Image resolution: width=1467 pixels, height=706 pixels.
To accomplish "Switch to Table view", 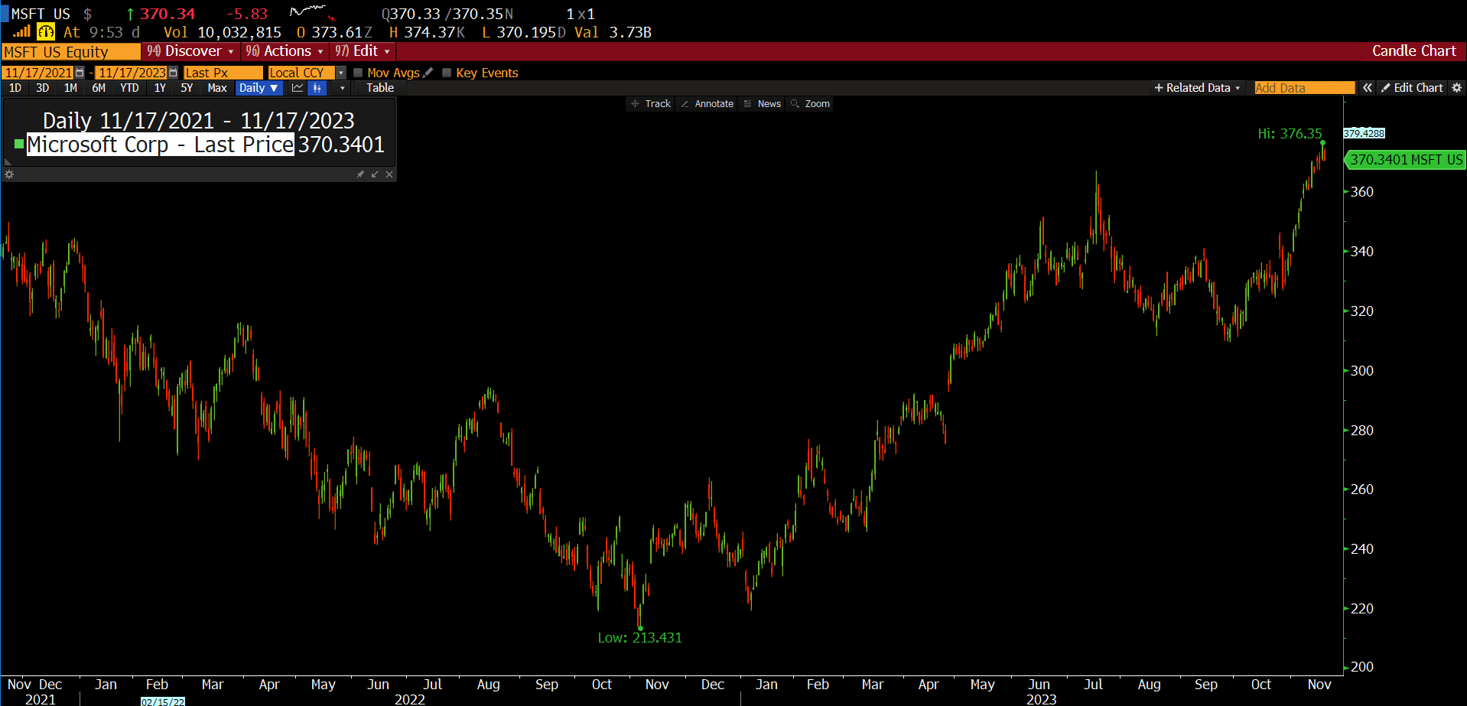I will pyautogui.click(x=380, y=88).
